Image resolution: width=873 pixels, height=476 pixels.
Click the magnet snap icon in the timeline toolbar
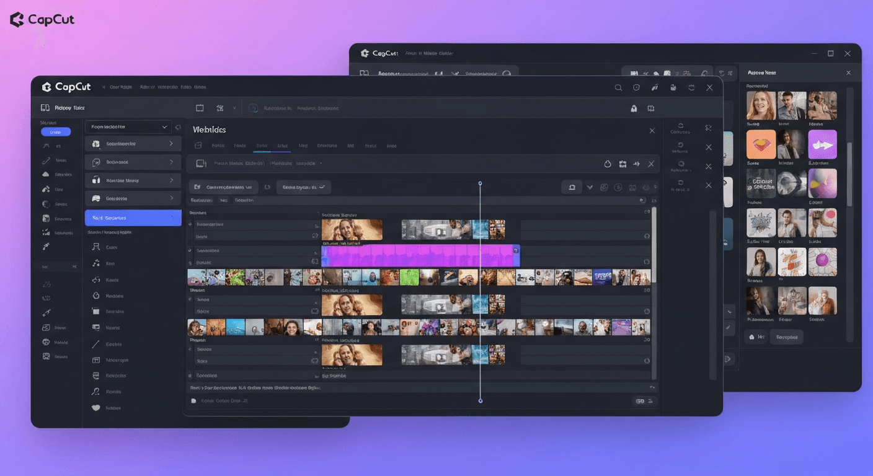pos(571,187)
